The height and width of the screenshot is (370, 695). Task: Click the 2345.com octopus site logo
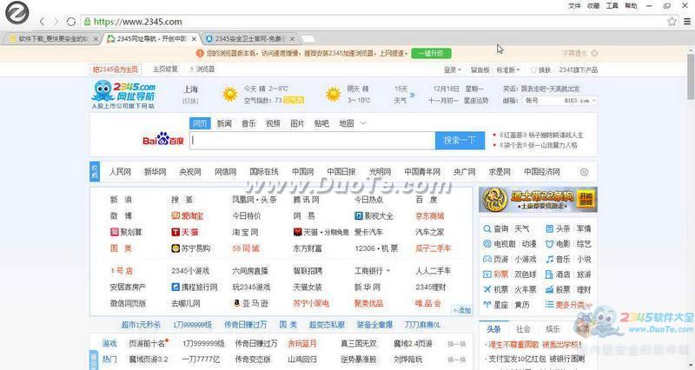point(124,95)
